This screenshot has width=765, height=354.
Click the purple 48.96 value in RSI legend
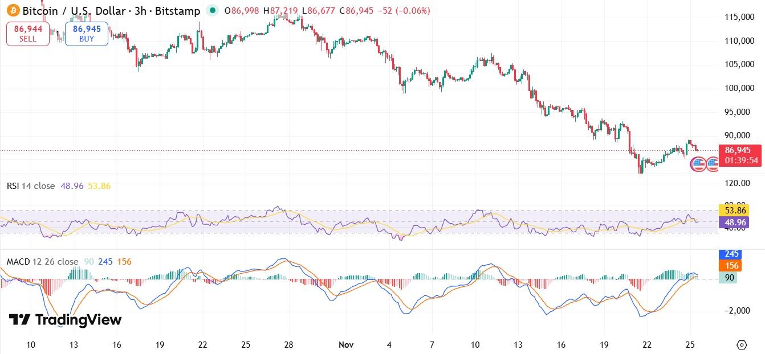tap(71, 186)
